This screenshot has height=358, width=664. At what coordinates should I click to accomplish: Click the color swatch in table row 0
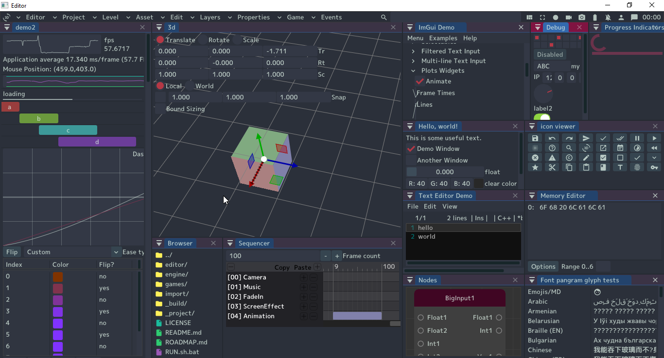[x=58, y=277]
